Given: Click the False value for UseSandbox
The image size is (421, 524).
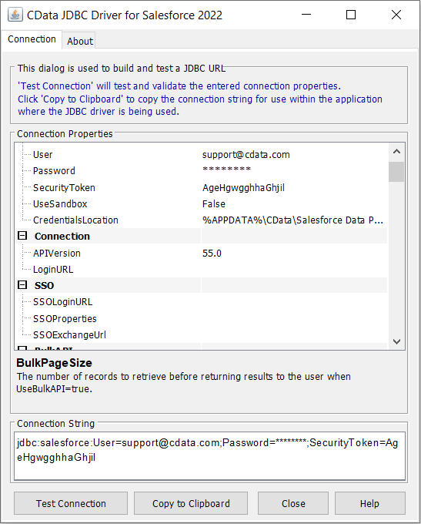Looking at the screenshot, I should pyautogui.click(x=214, y=204).
